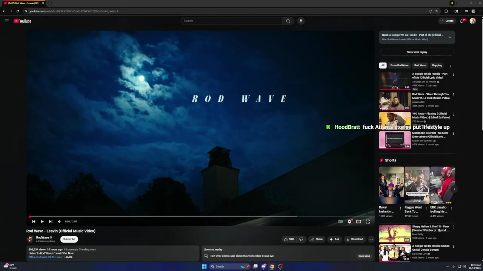Screen dimensions: 483x271
Task: Open a new browser tab
Action: pyautogui.click(x=50, y=3)
